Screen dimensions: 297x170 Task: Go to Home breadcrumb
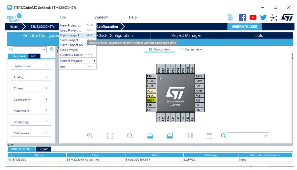coord(13,27)
